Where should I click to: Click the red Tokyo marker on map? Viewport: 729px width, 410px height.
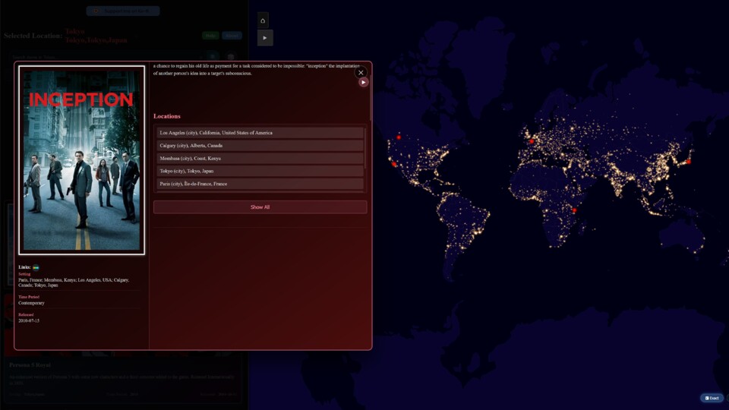click(688, 161)
